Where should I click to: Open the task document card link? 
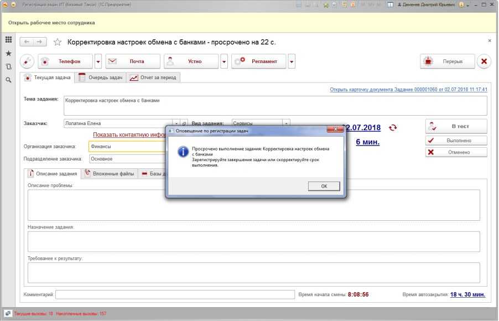click(408, 89)
